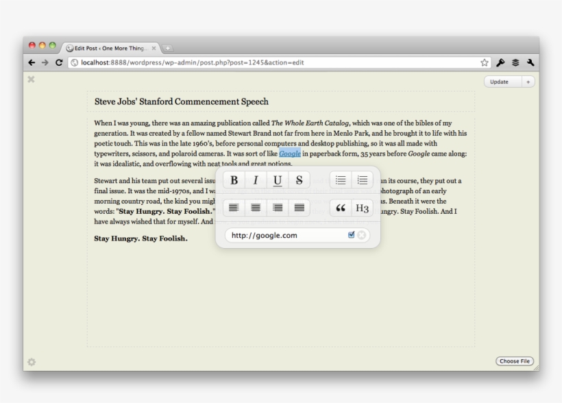
Task: Select the Edit Post browser tab
Action: click(x=110, y=48)
